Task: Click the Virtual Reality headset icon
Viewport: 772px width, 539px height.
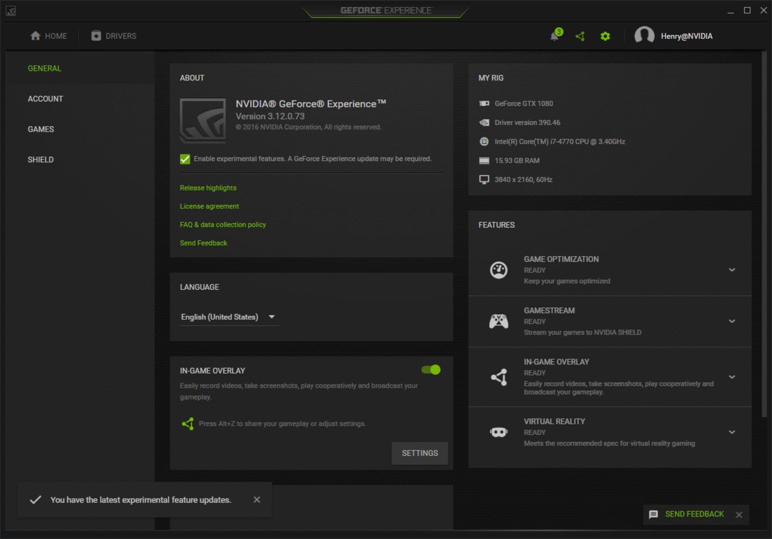Action: (498, 431)
